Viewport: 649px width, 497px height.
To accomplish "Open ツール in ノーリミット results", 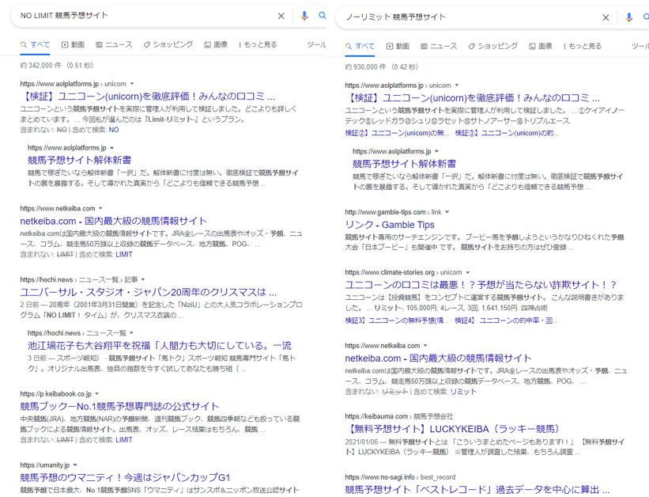I will pyautogui.click(x=640, y=47).
